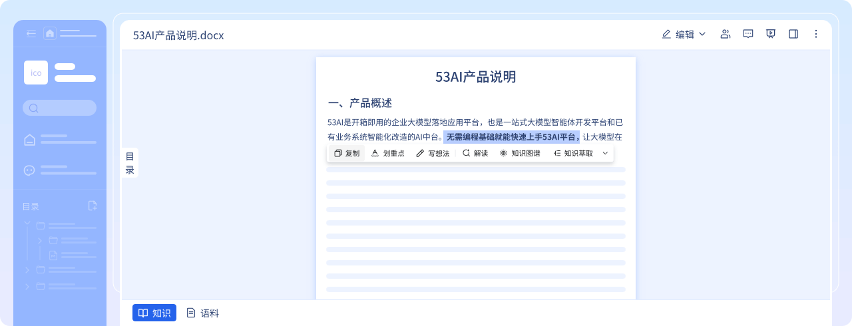The image size is (852, 326).
Task: Click 写想法 note option
Action: pyautogui.click(x=433, y=153)
